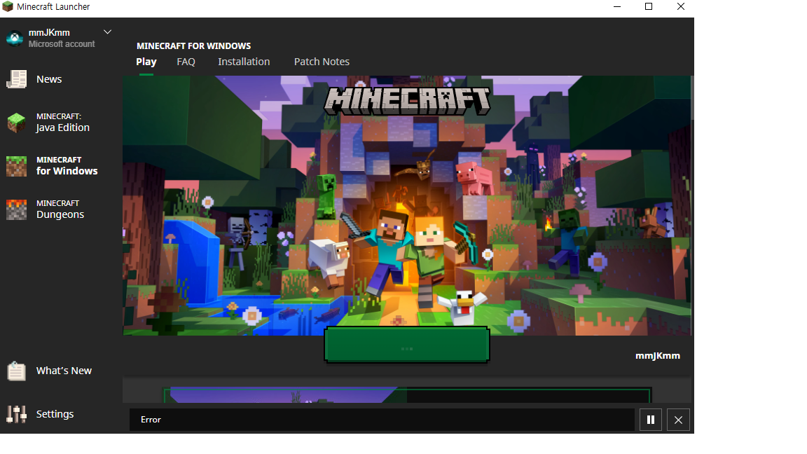
Task: Click the Minecraft Launcher title bar icon
Action: [8, 7]
